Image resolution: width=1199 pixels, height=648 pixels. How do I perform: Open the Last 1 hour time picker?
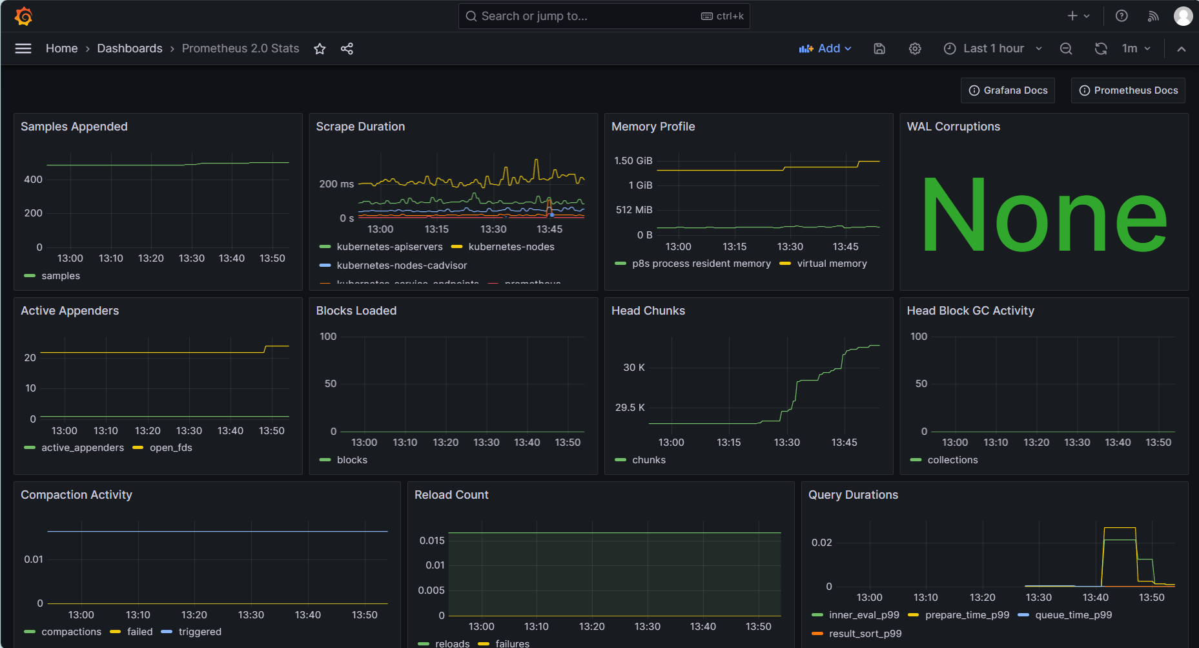coord(993,48)
